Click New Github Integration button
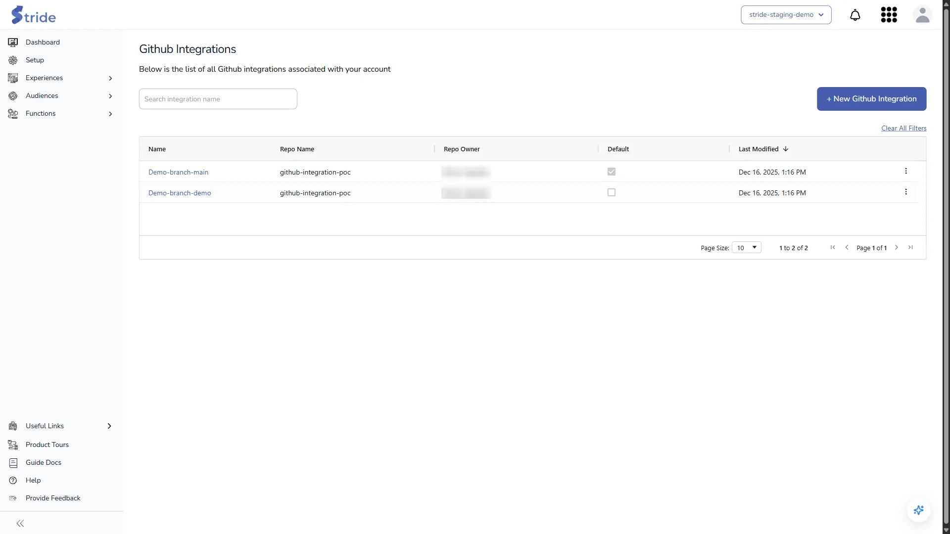 (x=871, y=99)
